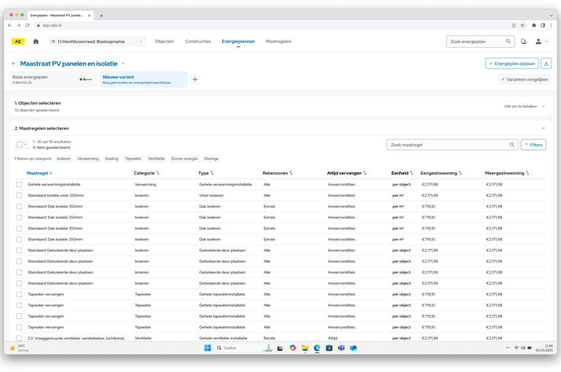This screenshot has height=372, width=561.
Task: Open the Constructies tab
Action: 198,42
